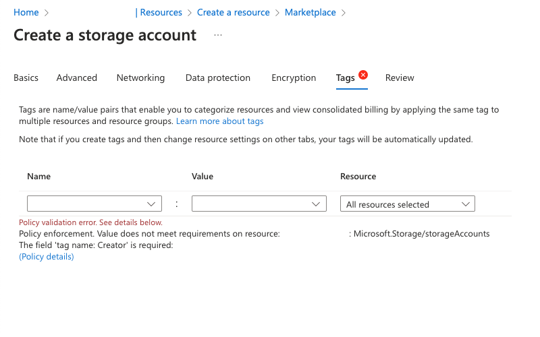Focus the tag Name input field
The height and width of the screenshot is (337, 540).
[x=94, y=204]
